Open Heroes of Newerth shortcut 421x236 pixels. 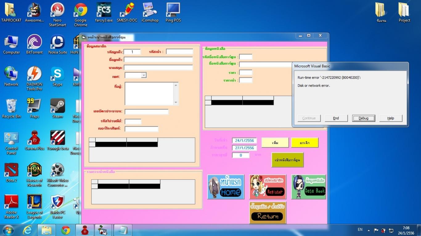34,175
